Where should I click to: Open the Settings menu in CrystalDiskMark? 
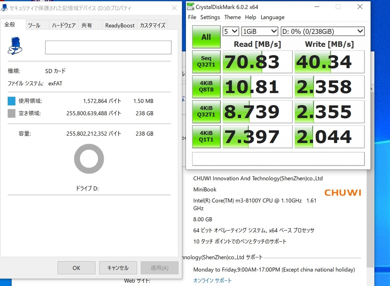pyautogui.click(x=210, y=17)
